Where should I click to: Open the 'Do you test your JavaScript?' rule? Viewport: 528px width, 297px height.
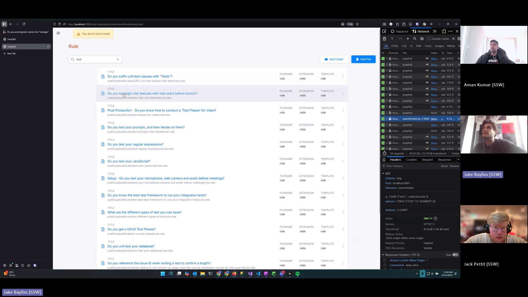point(128,161)
